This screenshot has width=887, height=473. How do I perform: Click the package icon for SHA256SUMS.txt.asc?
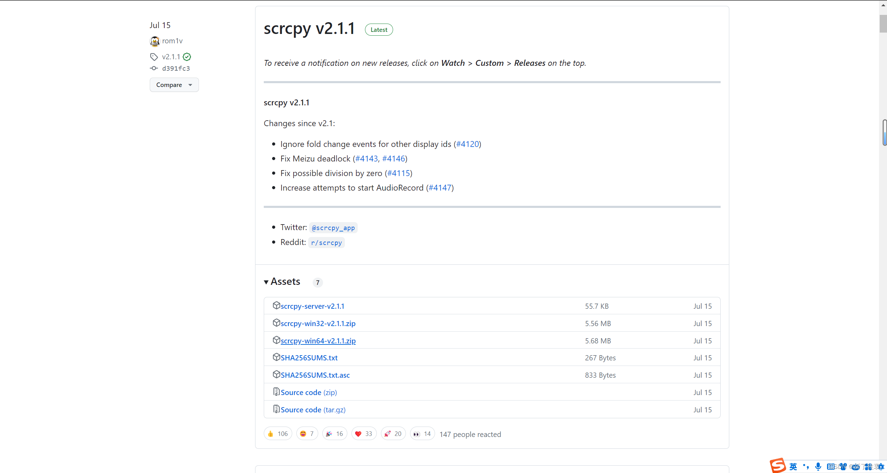point(276,374)
